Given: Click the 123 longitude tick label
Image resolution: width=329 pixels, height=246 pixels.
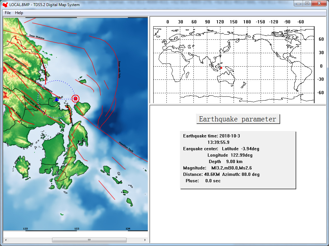Looking at the screenshot, I should (77, 229).
